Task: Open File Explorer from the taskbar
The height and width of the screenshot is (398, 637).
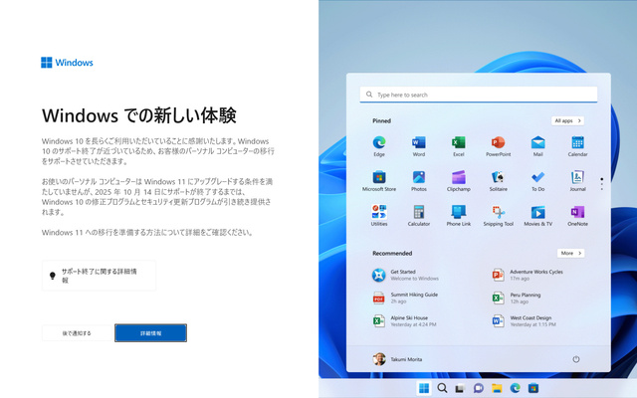Action: 497,388
